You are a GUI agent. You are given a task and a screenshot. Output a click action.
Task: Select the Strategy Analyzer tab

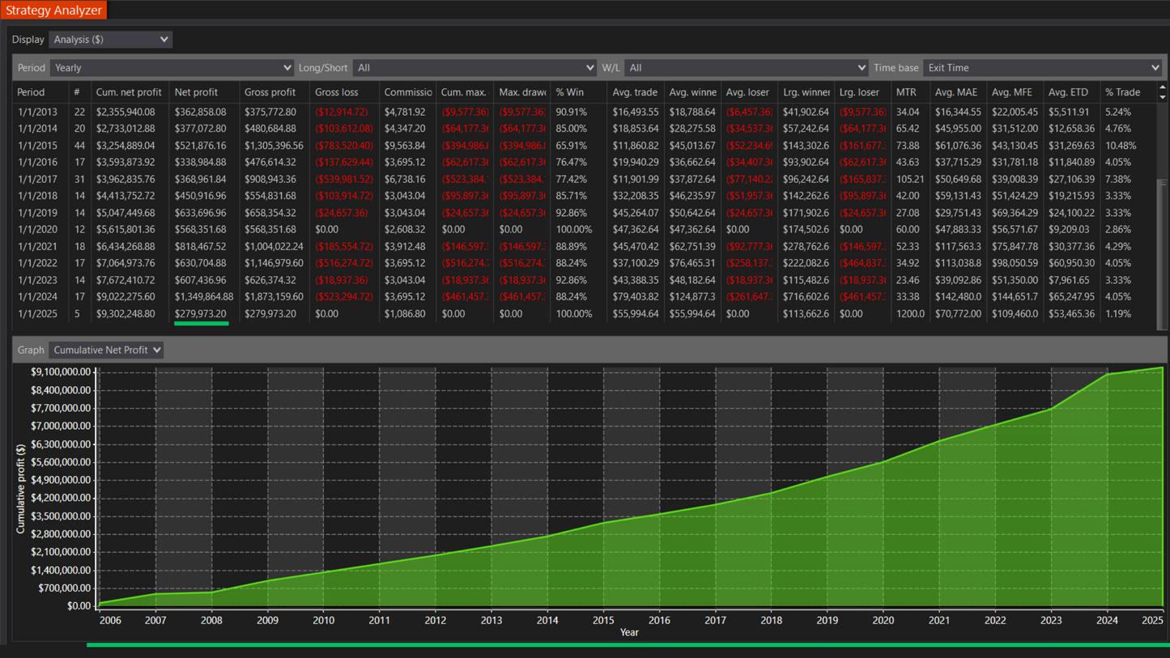tap(53, 10)
